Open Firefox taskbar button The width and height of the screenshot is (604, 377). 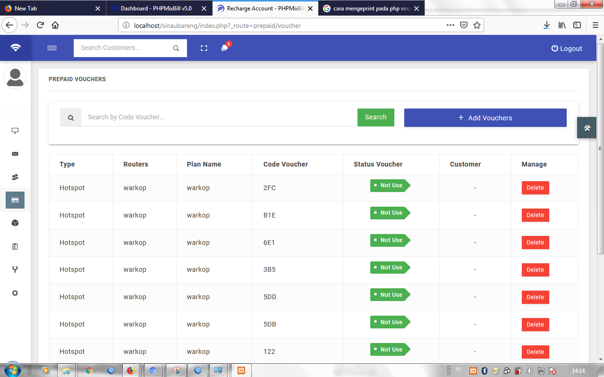(130, 370)
